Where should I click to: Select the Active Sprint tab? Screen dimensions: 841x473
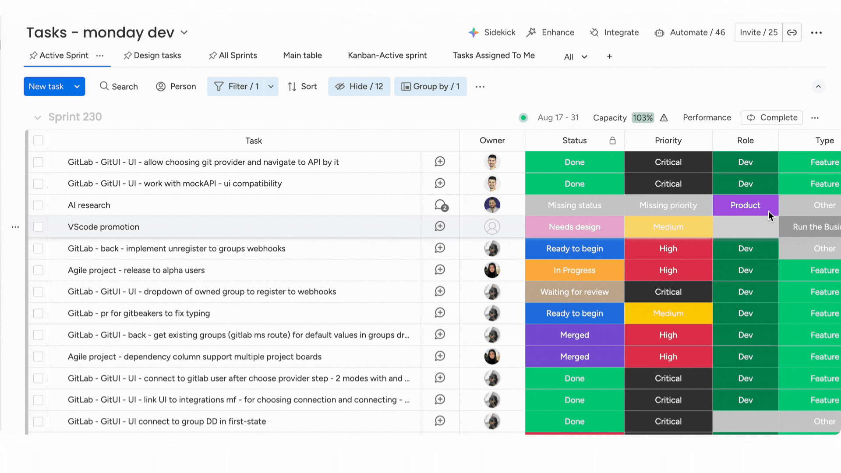click(59, 56)
